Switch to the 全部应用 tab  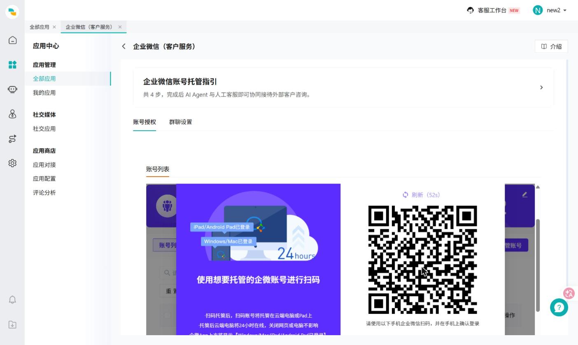[x=40, y=27]
